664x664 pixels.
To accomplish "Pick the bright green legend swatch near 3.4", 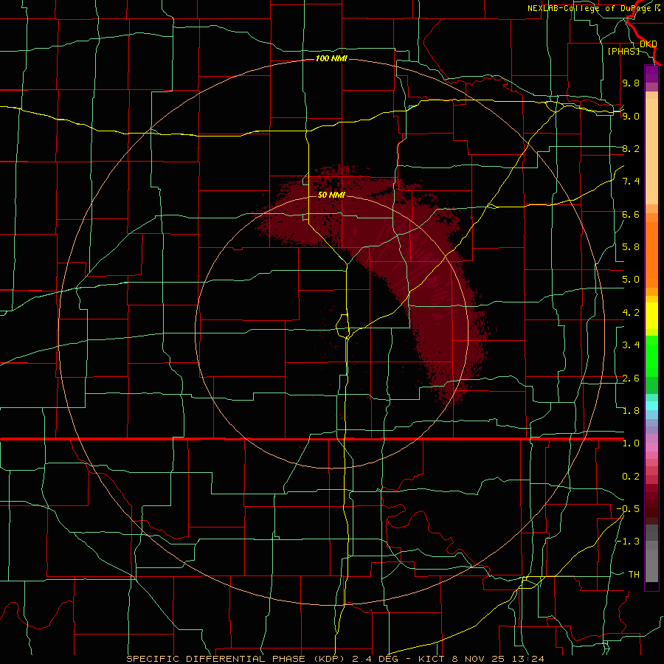I will [x=651, y=356].
